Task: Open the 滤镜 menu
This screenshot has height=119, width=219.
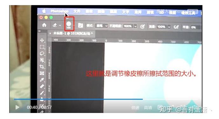Action: (x=150, y=12)
